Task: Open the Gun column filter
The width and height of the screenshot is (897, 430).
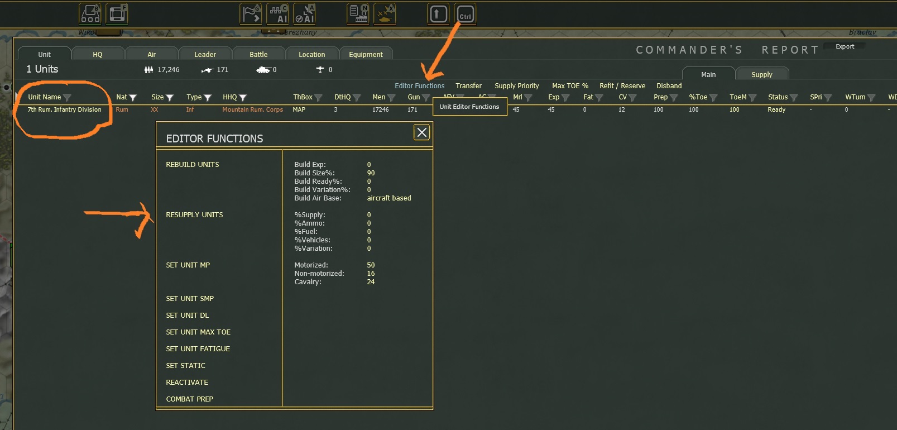Action: (426, 98)
